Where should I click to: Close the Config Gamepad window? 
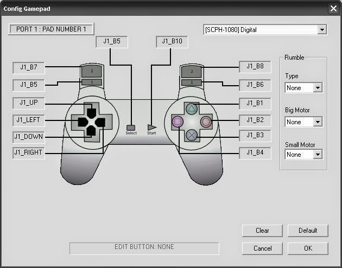(x=333, y=9)
